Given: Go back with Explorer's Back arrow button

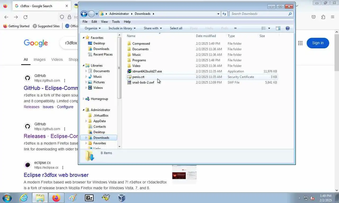Looking at the screenshot, I should coord(84,14).
